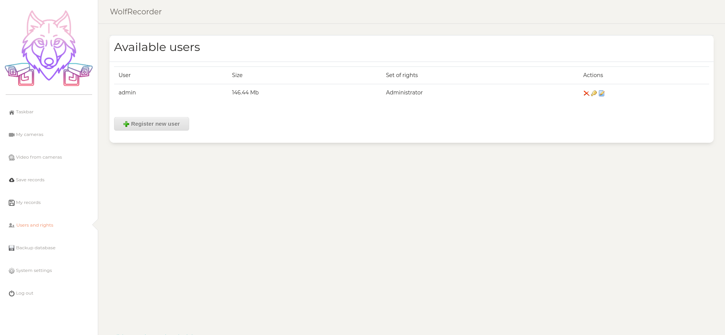
Task: Click the Set of rights column header
Action: [402, 75]
